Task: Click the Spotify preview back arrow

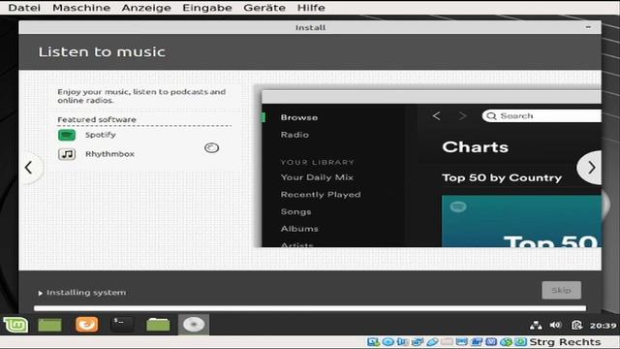Action: pyautogui.click(x=437, y=116)
